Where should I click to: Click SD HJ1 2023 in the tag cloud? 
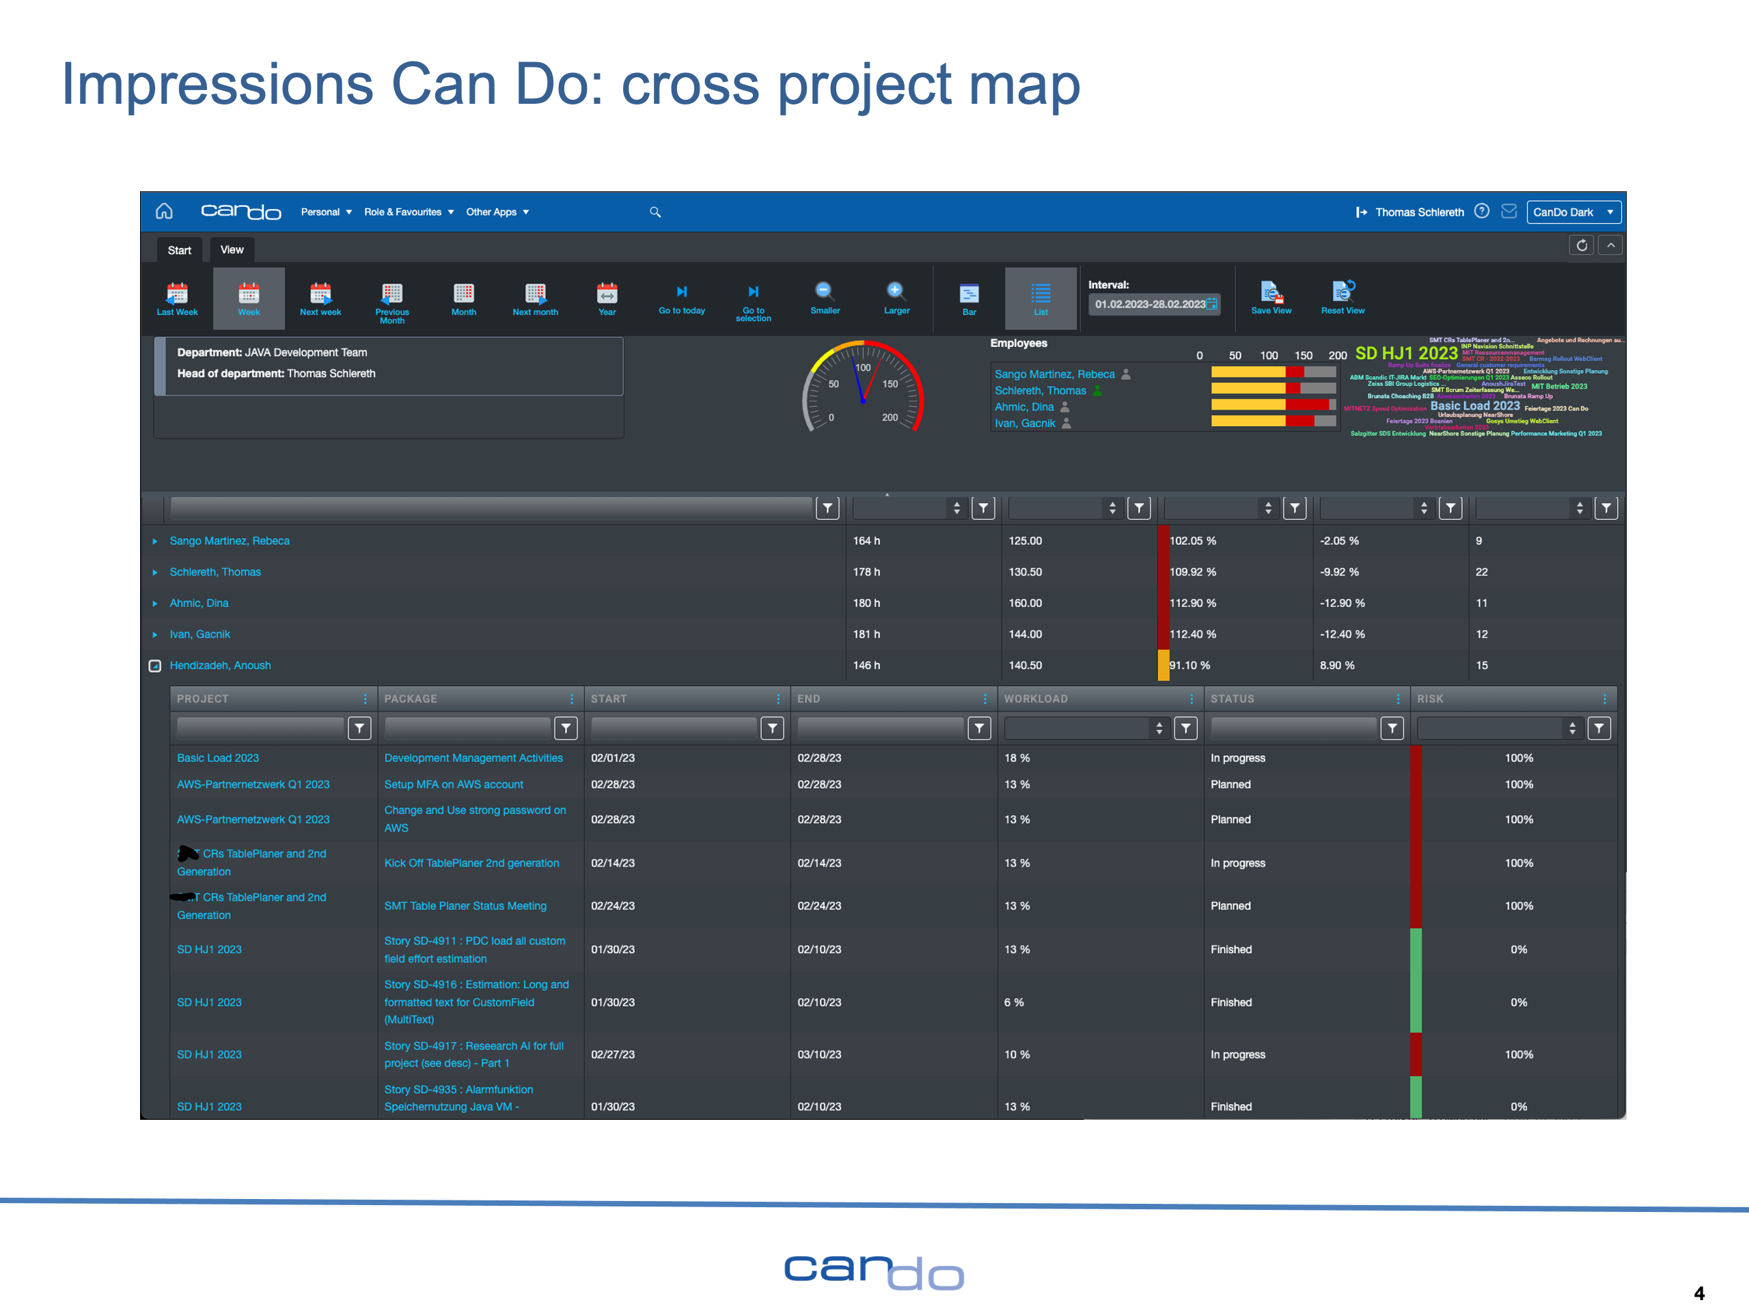pyautogui.click(x=1406, y=353)
